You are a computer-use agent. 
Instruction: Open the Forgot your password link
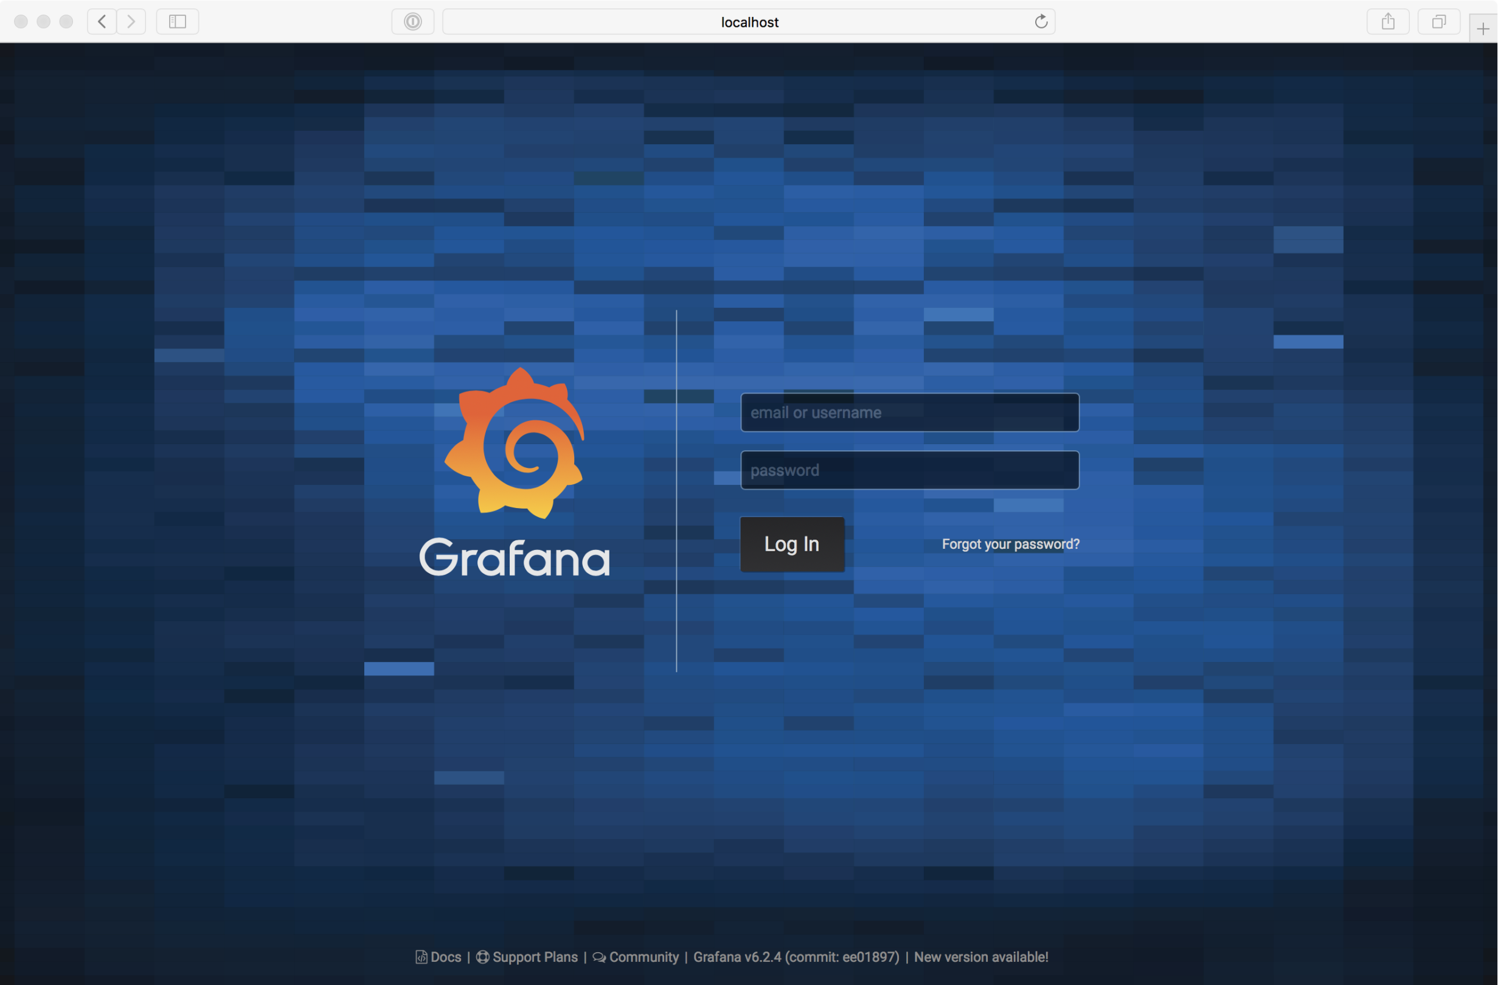tap(1010, 544)
